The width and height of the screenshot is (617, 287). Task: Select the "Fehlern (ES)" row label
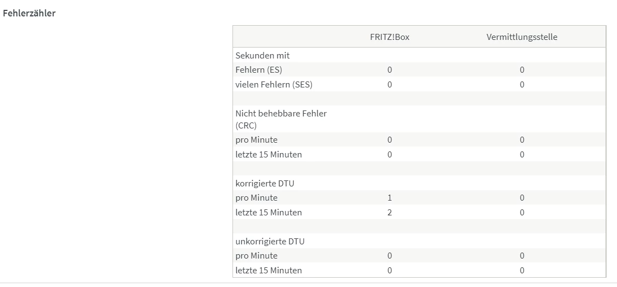(259, 70)
